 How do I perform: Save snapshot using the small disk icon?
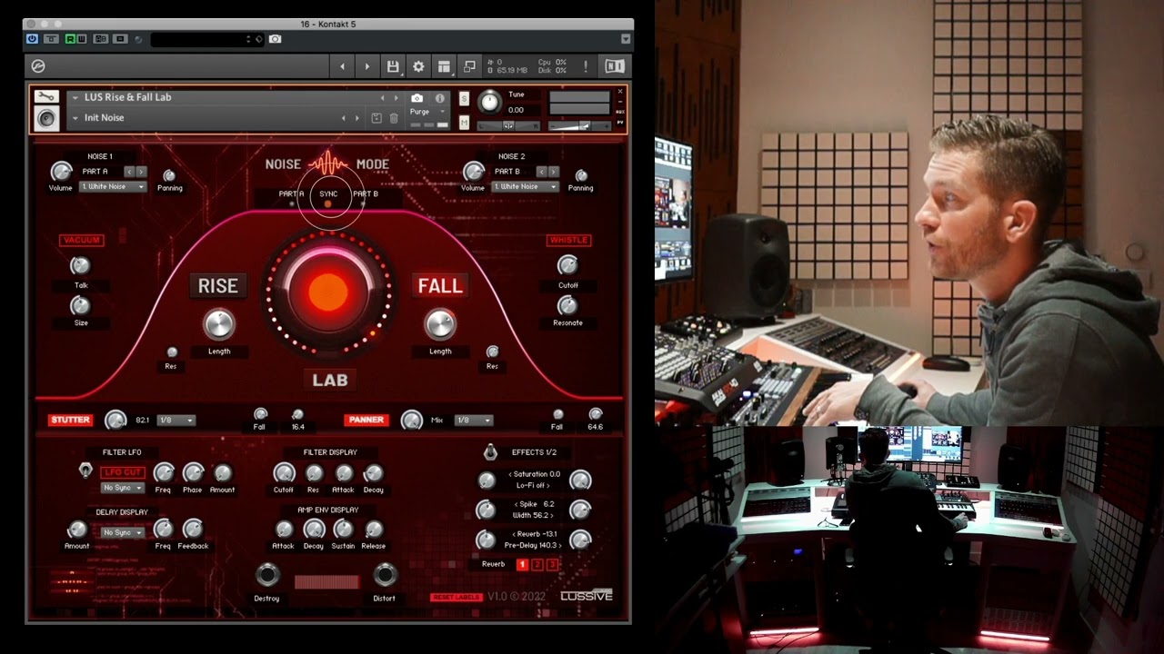pyautogui.click(x=376, y=118)
